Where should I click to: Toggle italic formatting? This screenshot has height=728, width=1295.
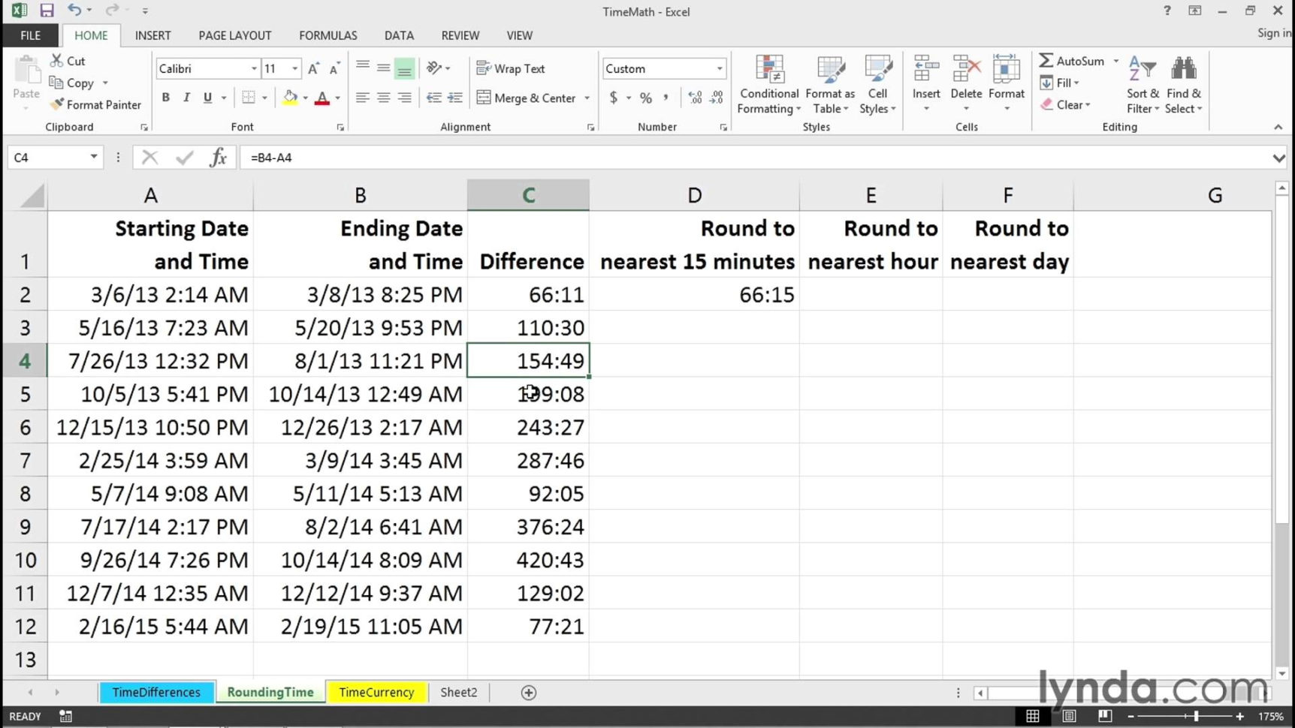(186, 97)
